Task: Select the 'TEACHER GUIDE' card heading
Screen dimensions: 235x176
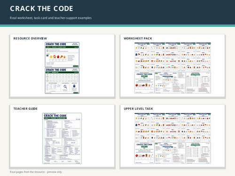Action: click(x=25, y=108)
